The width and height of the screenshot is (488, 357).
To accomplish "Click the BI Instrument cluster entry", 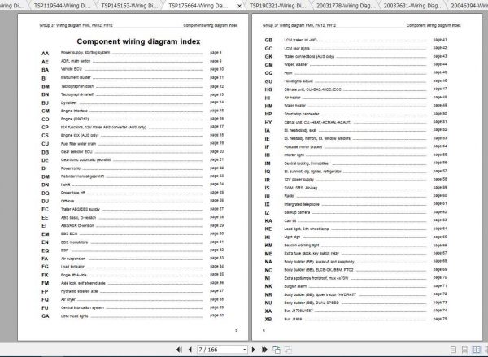I will [132, 78].
